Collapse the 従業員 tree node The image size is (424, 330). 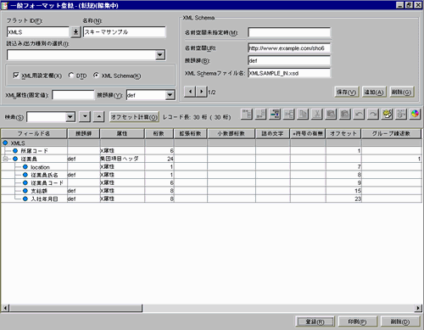[5, 159]
